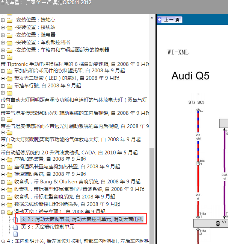Click folder icon of 收音机，带标准型音响系统
228x244 pixels.
9,197
